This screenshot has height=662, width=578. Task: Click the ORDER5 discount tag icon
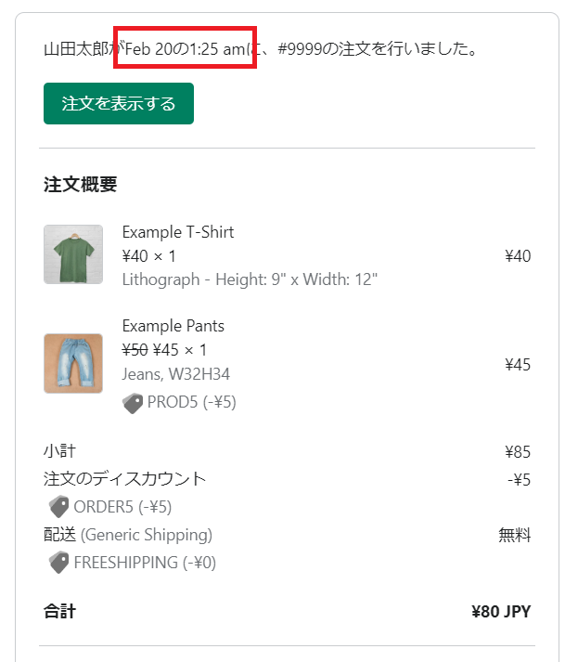(x=59, y=506)
